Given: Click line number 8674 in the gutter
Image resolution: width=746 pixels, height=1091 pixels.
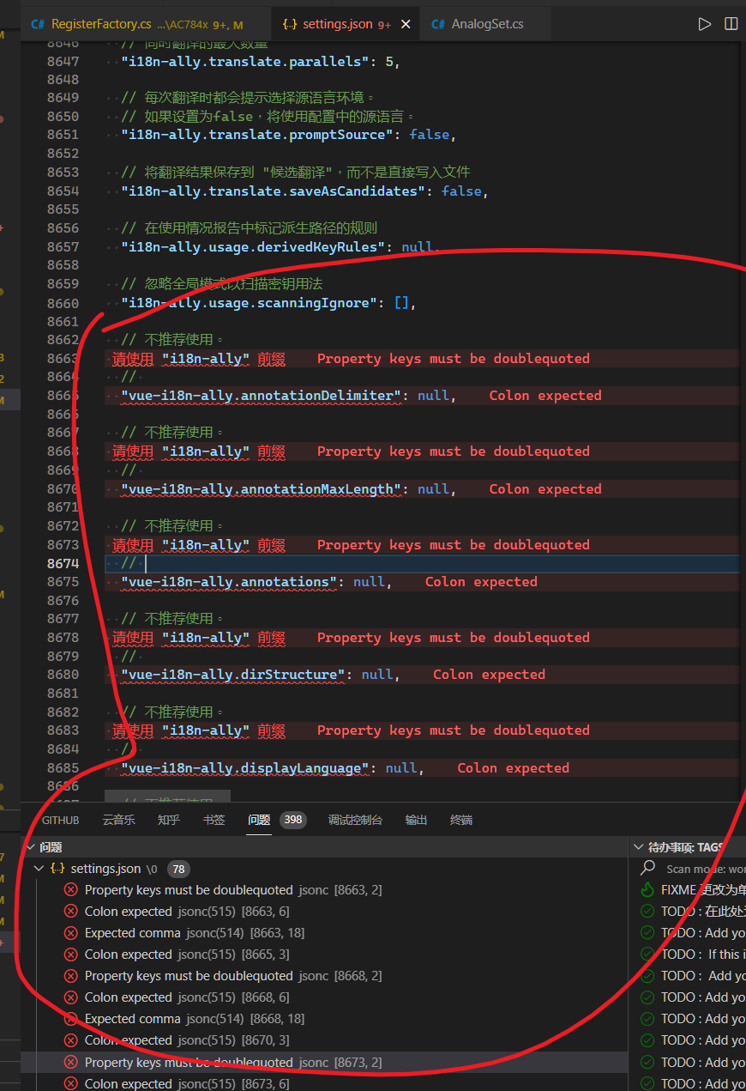Looking at the screenshot, I should pos(63,562).
